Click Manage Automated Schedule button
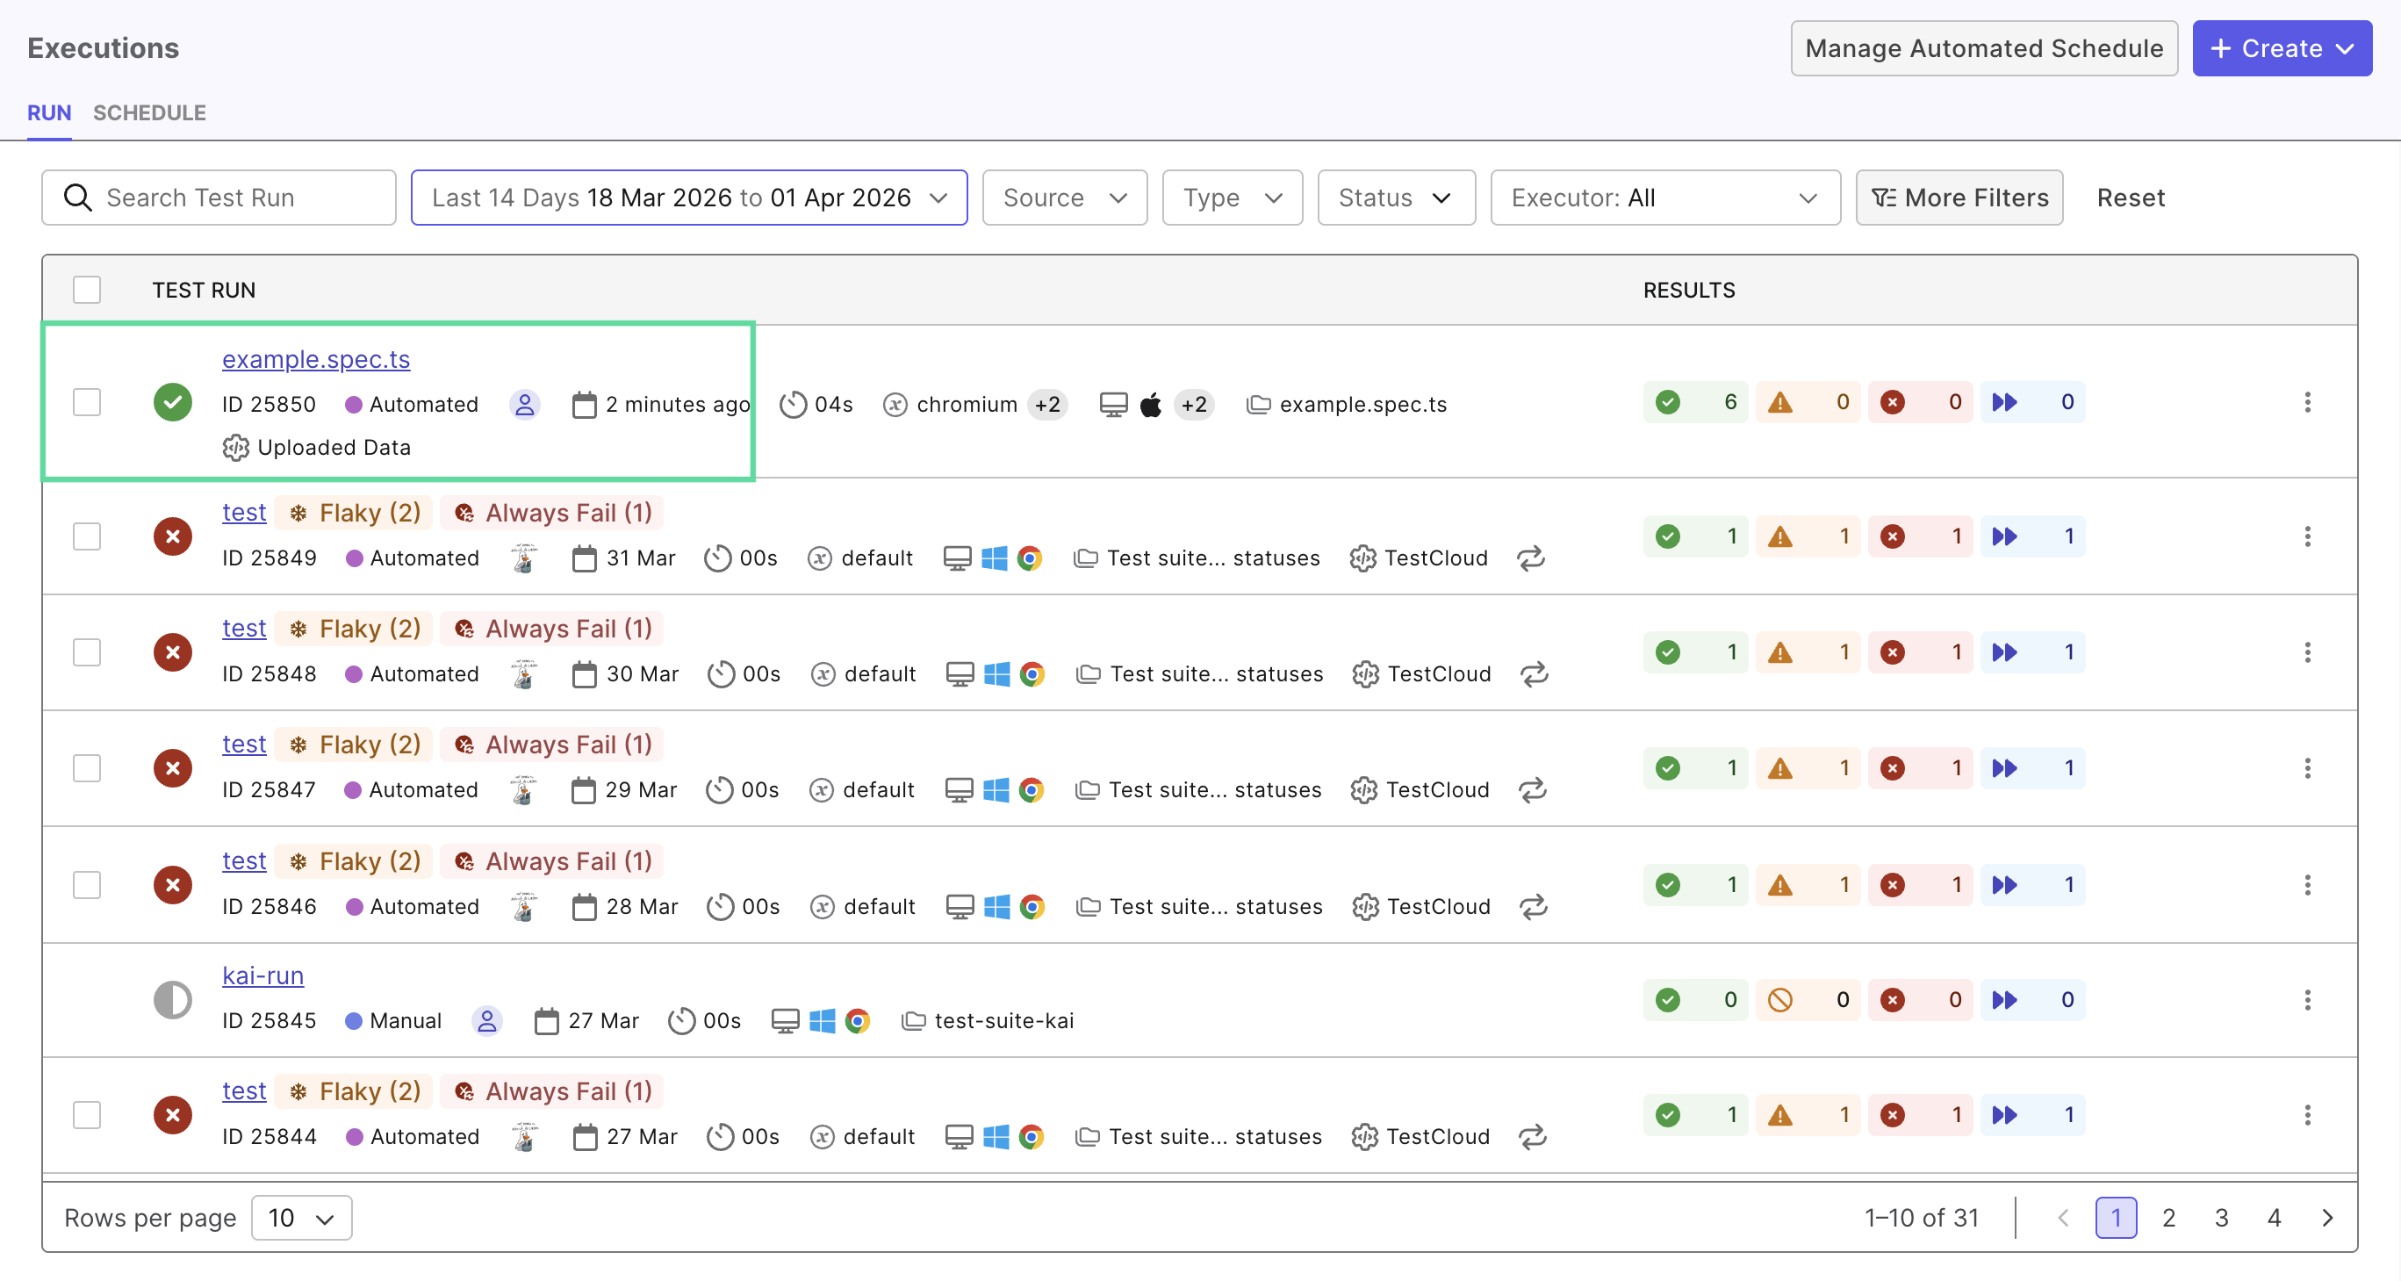 [1982, 48]
